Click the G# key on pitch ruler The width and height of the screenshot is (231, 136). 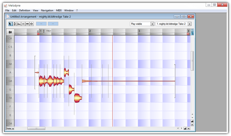click(x=10, y=81)
